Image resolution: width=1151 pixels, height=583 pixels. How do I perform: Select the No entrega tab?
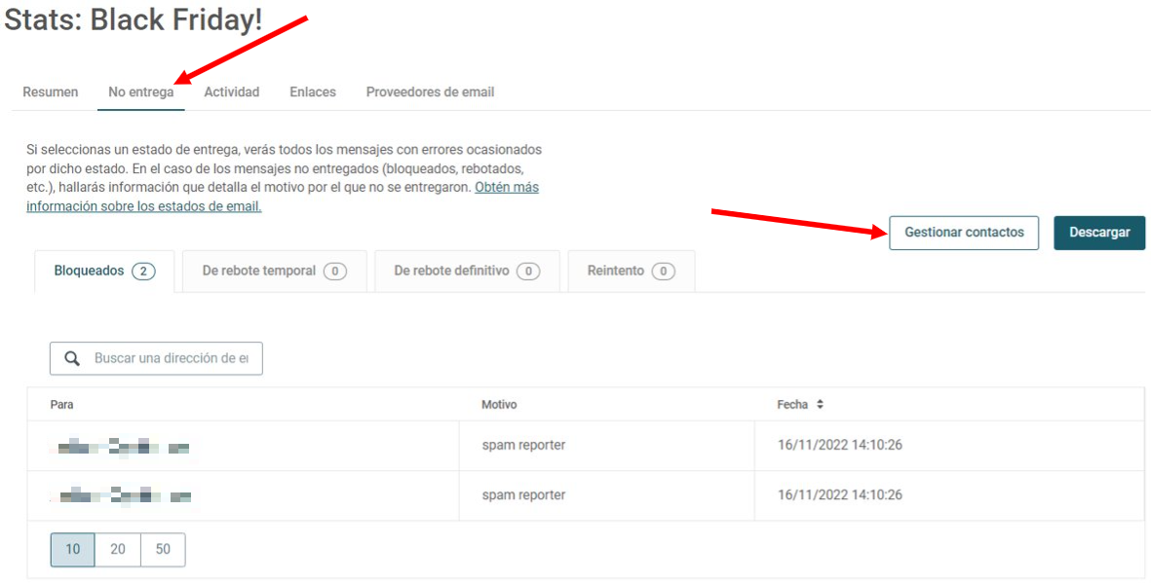coord(141,92)
